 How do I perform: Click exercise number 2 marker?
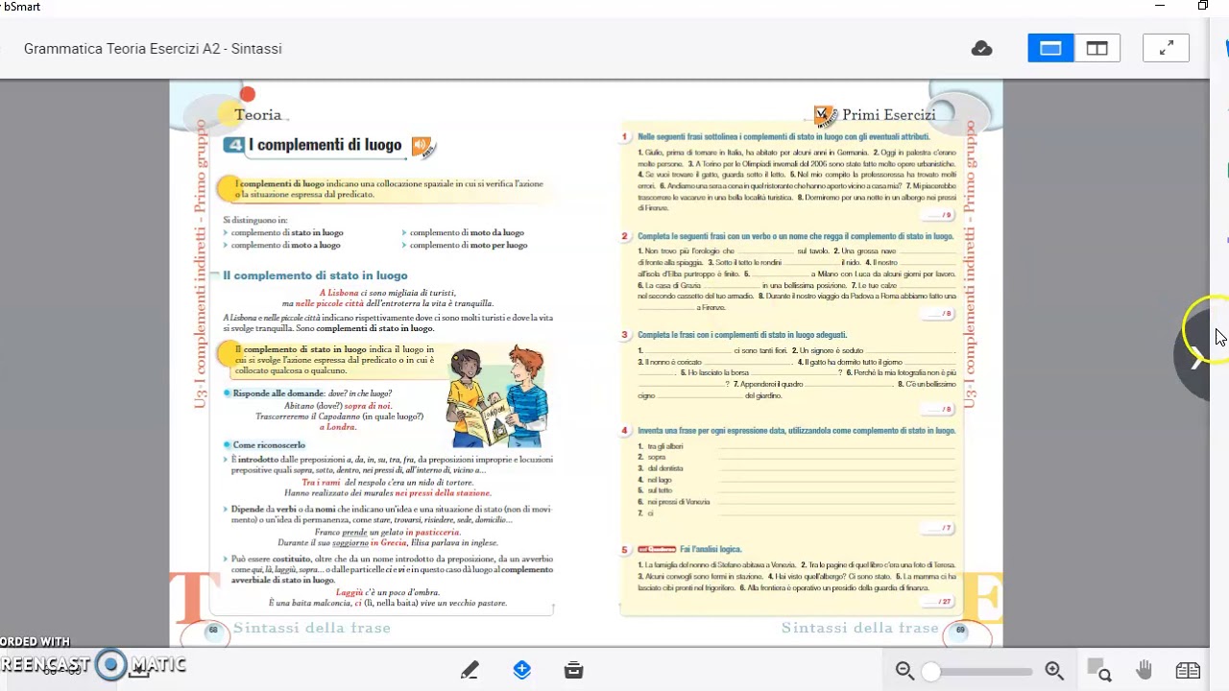pos(624,236)
